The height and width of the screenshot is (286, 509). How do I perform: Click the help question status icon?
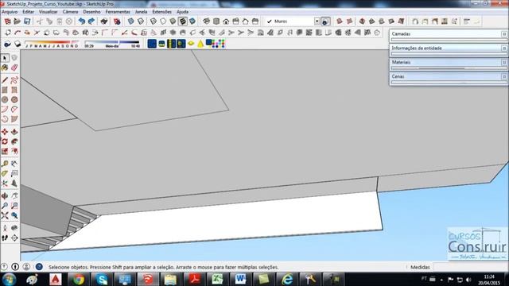(x=39, y=267)
